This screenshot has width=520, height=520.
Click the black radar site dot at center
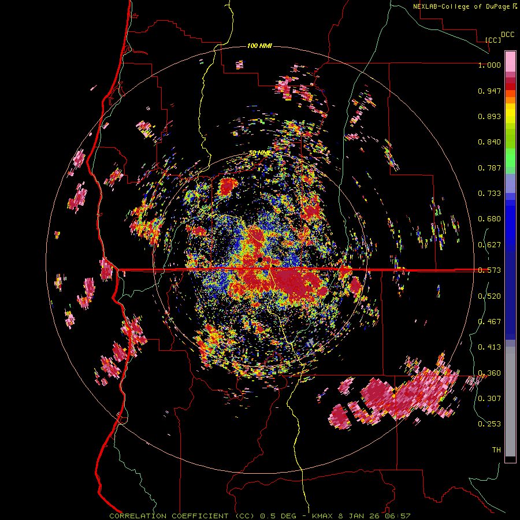(x=260, y=259)
